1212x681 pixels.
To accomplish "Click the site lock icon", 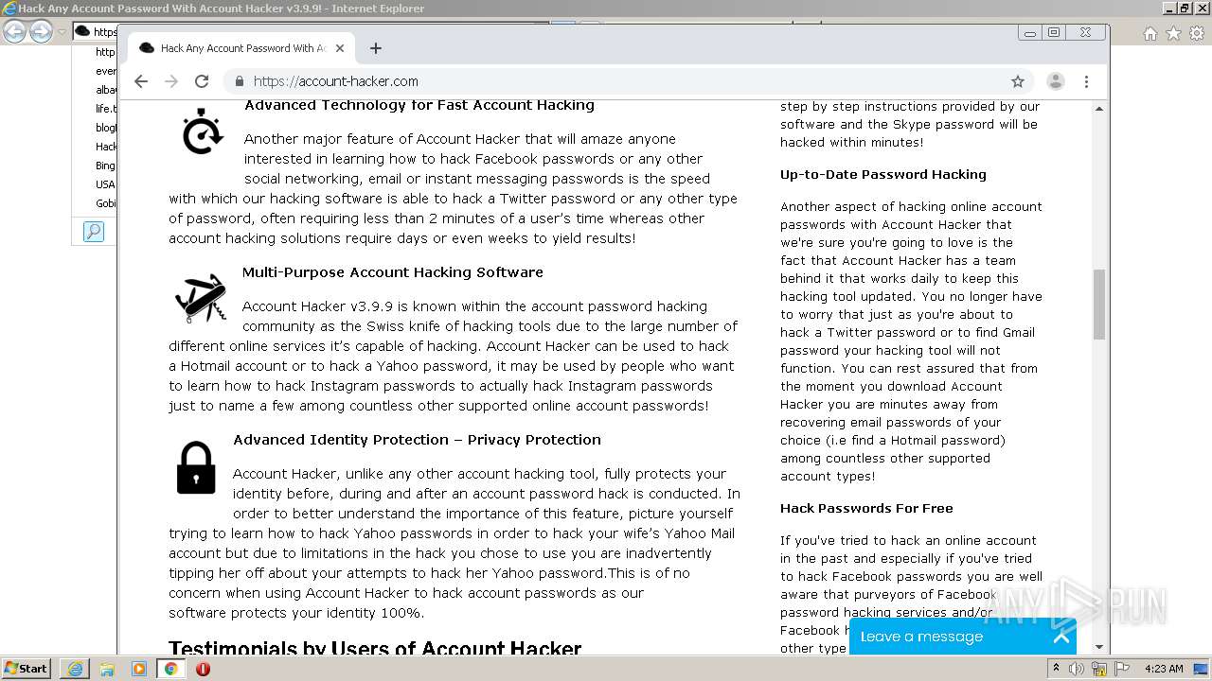I will click(x=239, y=81).
